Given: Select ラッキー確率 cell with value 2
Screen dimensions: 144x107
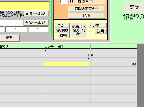Looking at the screenshot, I should (67, 60).
